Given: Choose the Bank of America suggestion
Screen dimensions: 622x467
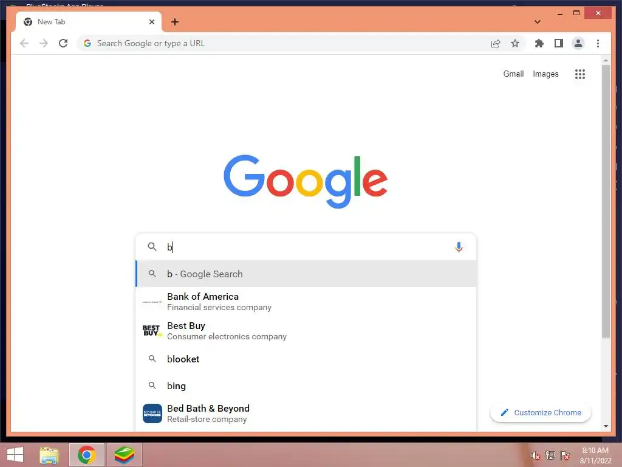Looking at the screenshot, I should pos(306,302).
